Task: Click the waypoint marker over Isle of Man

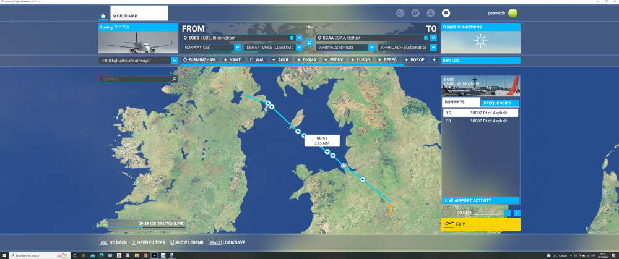Action: click(298, 131)
